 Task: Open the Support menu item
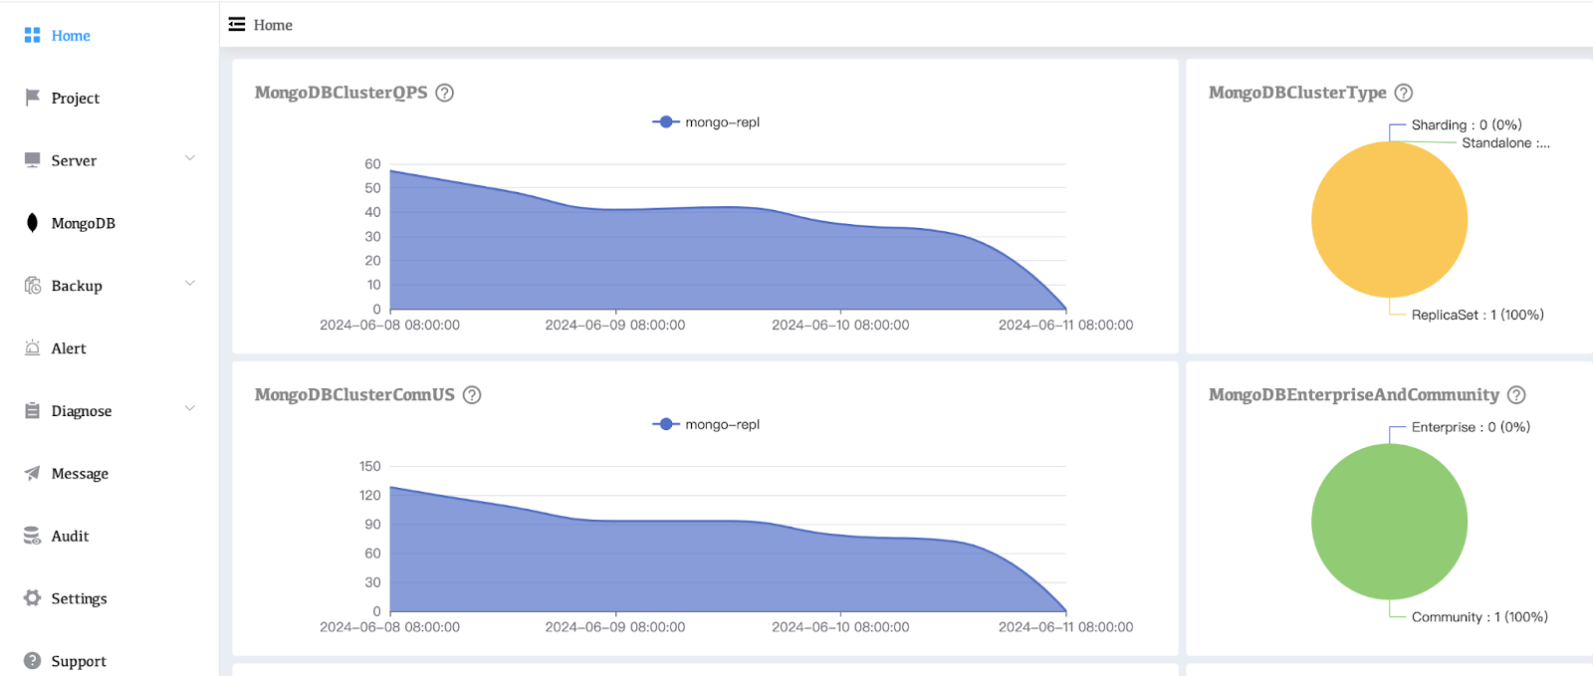pyautogui.click(x=79, y=661)
